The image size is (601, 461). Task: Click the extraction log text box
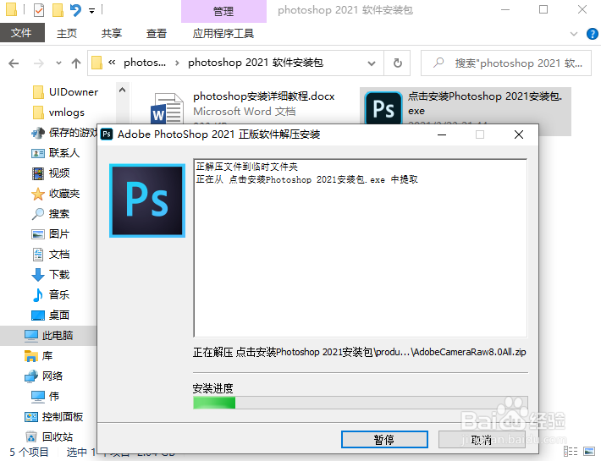click(361, 248)
